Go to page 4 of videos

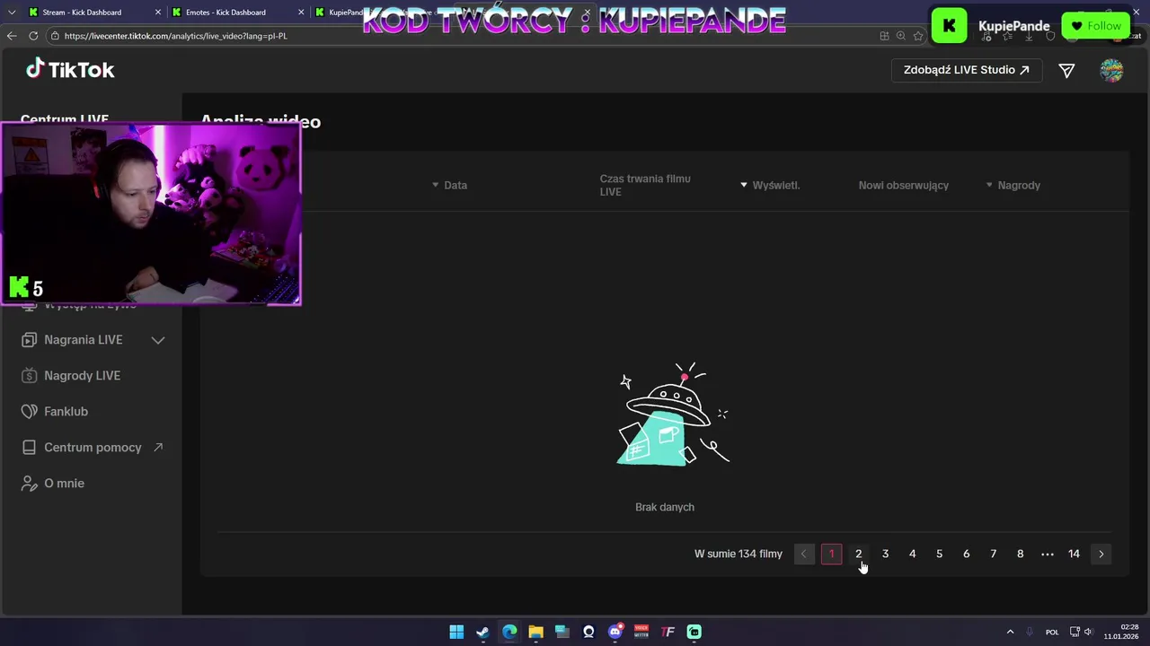pyautogui.click(x=912, y=554)
